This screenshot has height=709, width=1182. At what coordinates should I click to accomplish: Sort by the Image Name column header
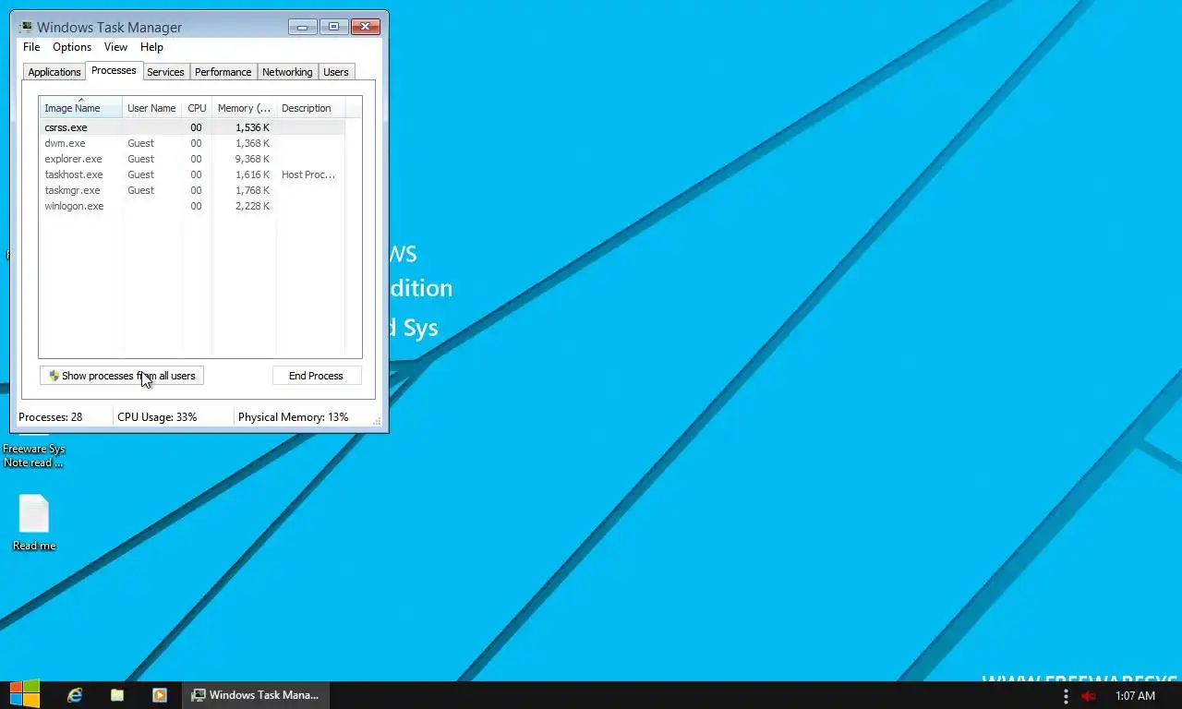click(x=80, y=108)
